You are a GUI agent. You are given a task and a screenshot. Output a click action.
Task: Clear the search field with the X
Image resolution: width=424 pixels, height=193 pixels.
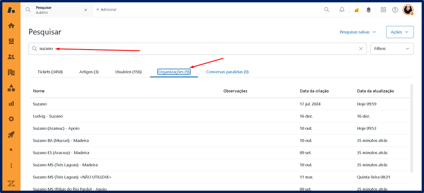pyautogui.click(x=361, y=49)
